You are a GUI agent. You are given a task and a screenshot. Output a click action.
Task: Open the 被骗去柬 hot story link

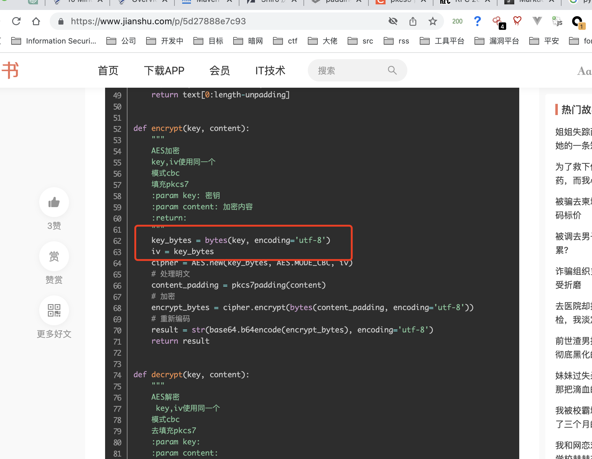[573, 208]
